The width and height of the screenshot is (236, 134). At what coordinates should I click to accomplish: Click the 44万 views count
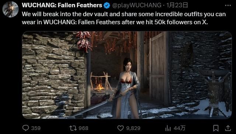(180, 128)
